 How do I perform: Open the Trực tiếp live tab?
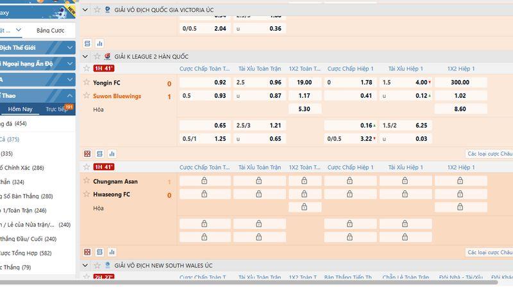point(58,109)
